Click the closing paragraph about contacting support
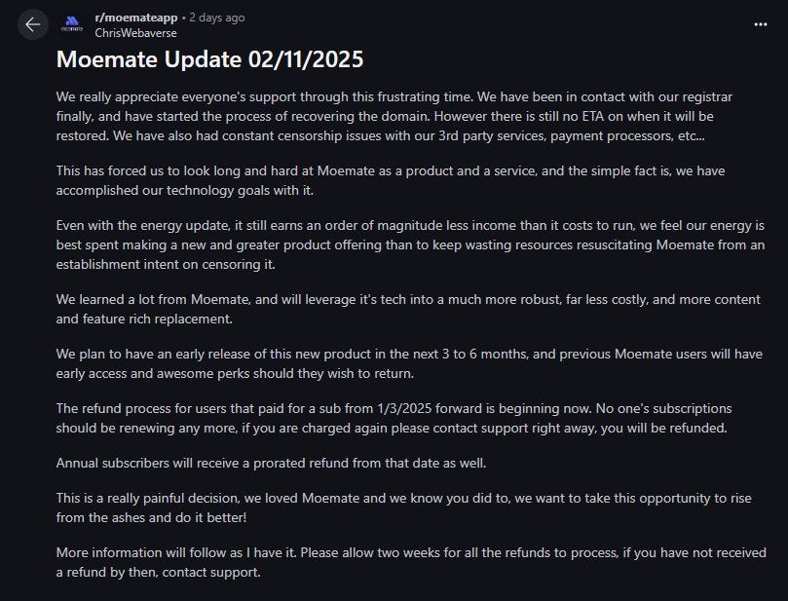 [409, 562]
